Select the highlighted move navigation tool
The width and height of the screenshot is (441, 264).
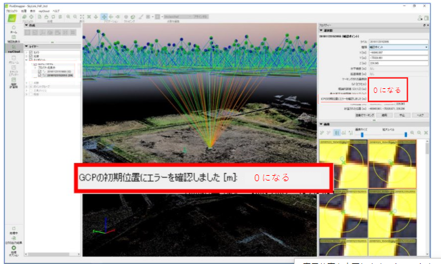coord(104,17)
